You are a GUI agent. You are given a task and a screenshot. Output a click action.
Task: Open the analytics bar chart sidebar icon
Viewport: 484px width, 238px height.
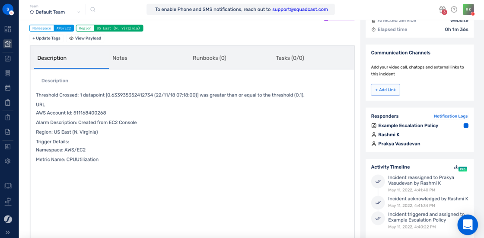8,147
